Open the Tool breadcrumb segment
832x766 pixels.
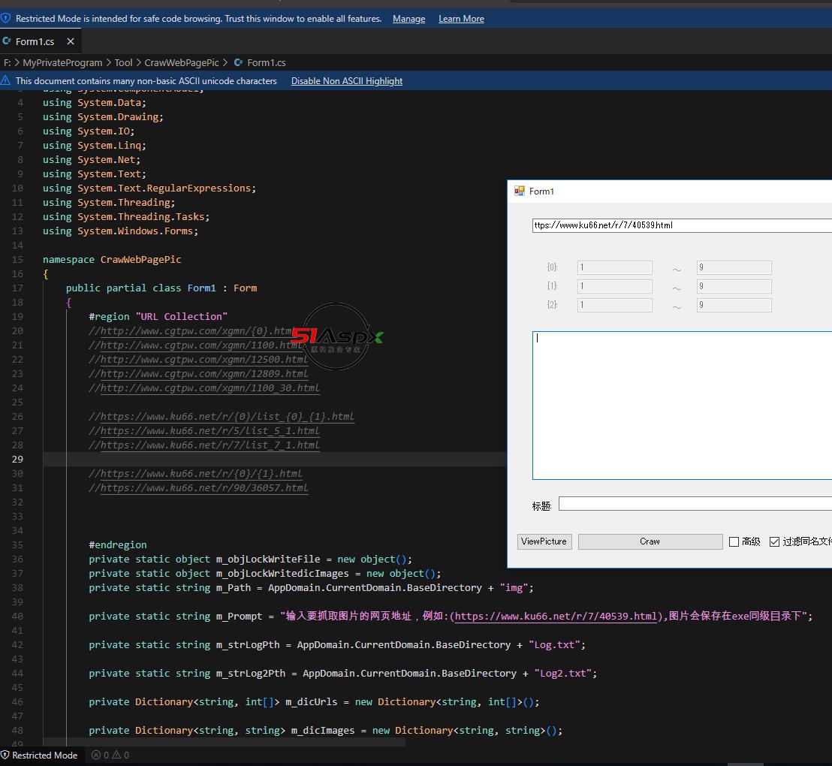(x=124, y=62)
